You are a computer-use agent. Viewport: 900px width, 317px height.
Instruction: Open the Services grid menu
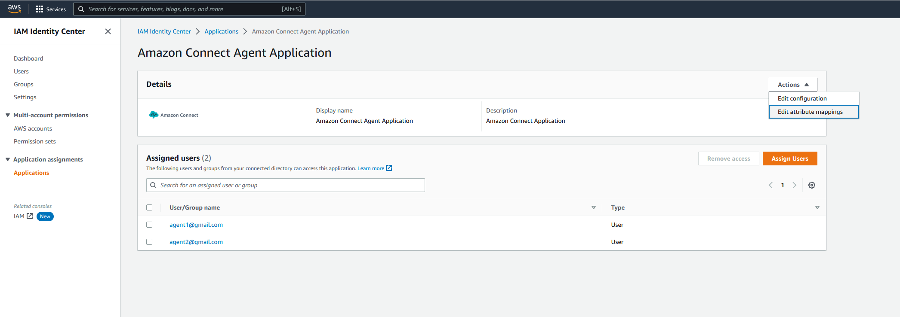coord(40,9)
